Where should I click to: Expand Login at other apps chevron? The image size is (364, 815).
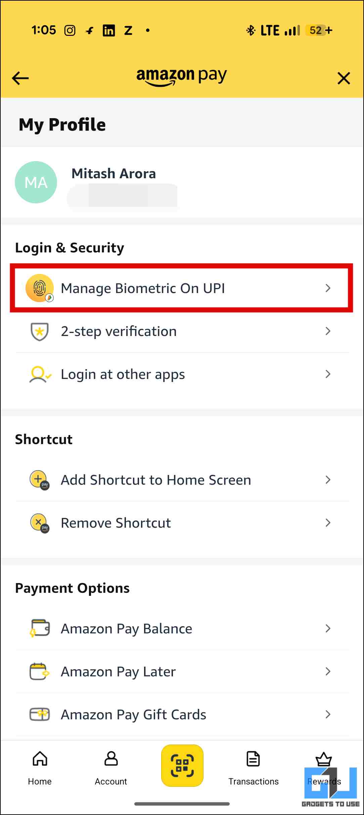(x=328, y=374)
